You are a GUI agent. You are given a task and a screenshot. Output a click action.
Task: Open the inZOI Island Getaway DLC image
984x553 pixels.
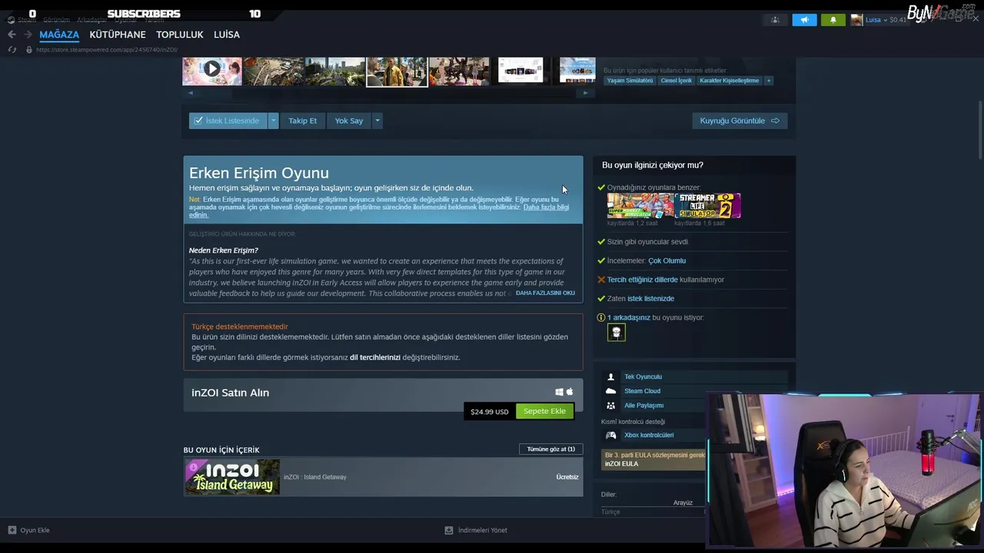point(232,477)
